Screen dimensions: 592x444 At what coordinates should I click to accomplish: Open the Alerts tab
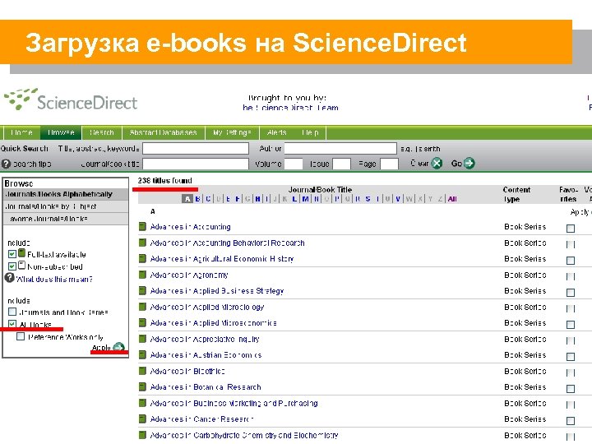pos(277,132)
